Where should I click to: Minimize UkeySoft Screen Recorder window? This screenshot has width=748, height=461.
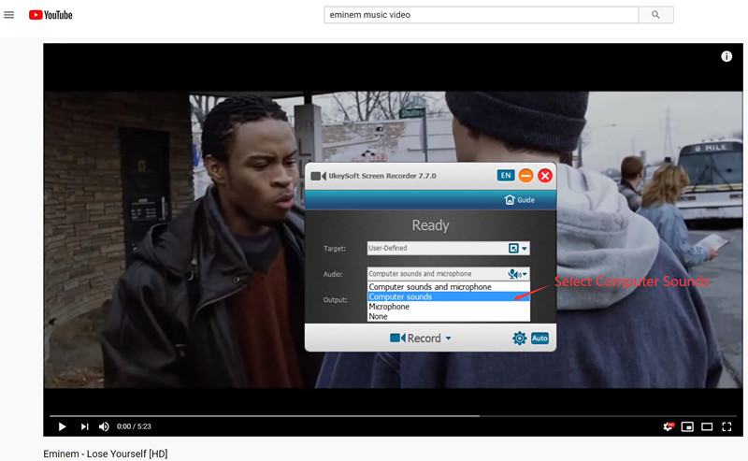pyautogui.click(x=525, y=175)
